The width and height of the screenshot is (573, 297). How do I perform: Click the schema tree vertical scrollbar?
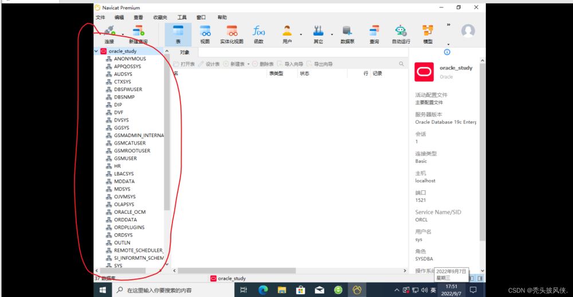(167, 132)
